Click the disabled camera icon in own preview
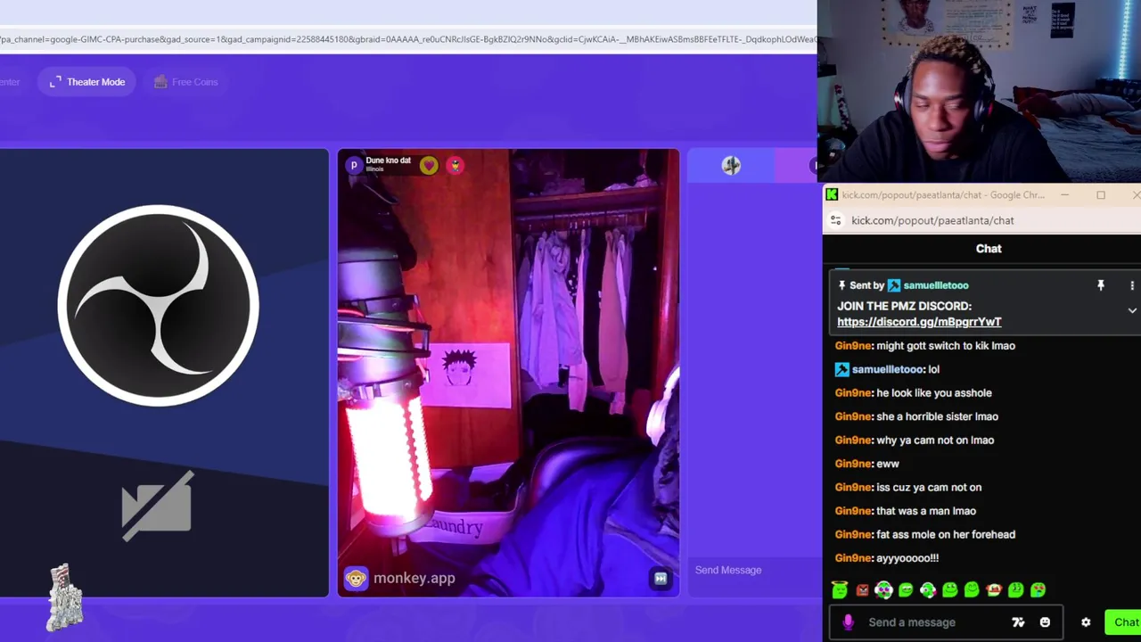This screenshot has height=642, width=1141. tap(157, 506)
